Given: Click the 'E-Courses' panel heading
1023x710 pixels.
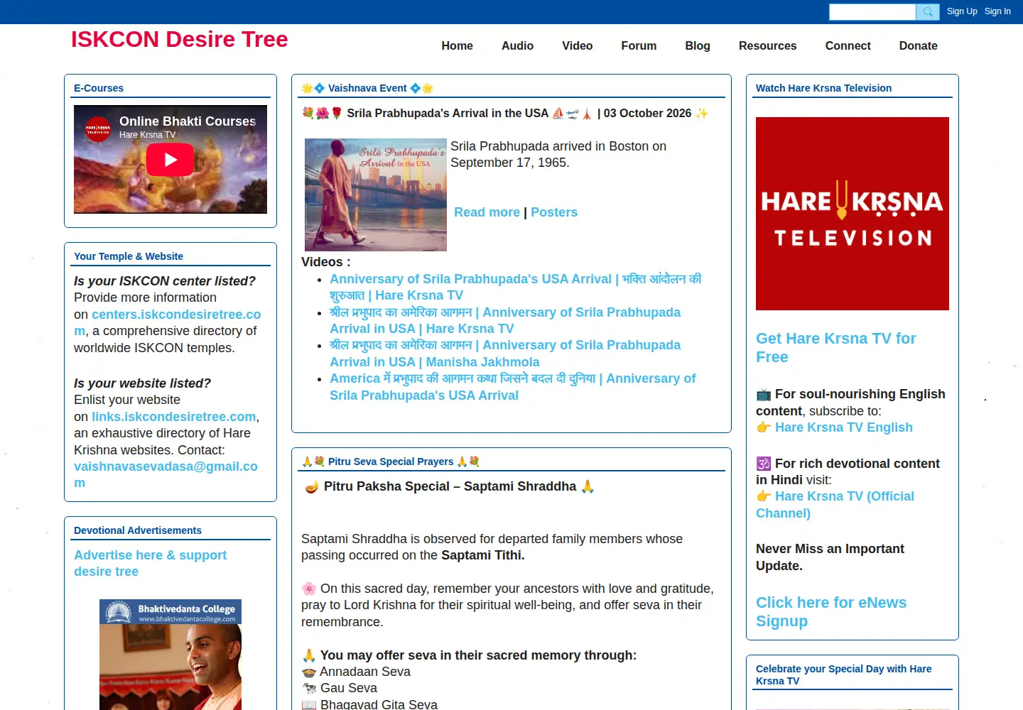Looking at the screenshot, I should [x=99, y=88].
